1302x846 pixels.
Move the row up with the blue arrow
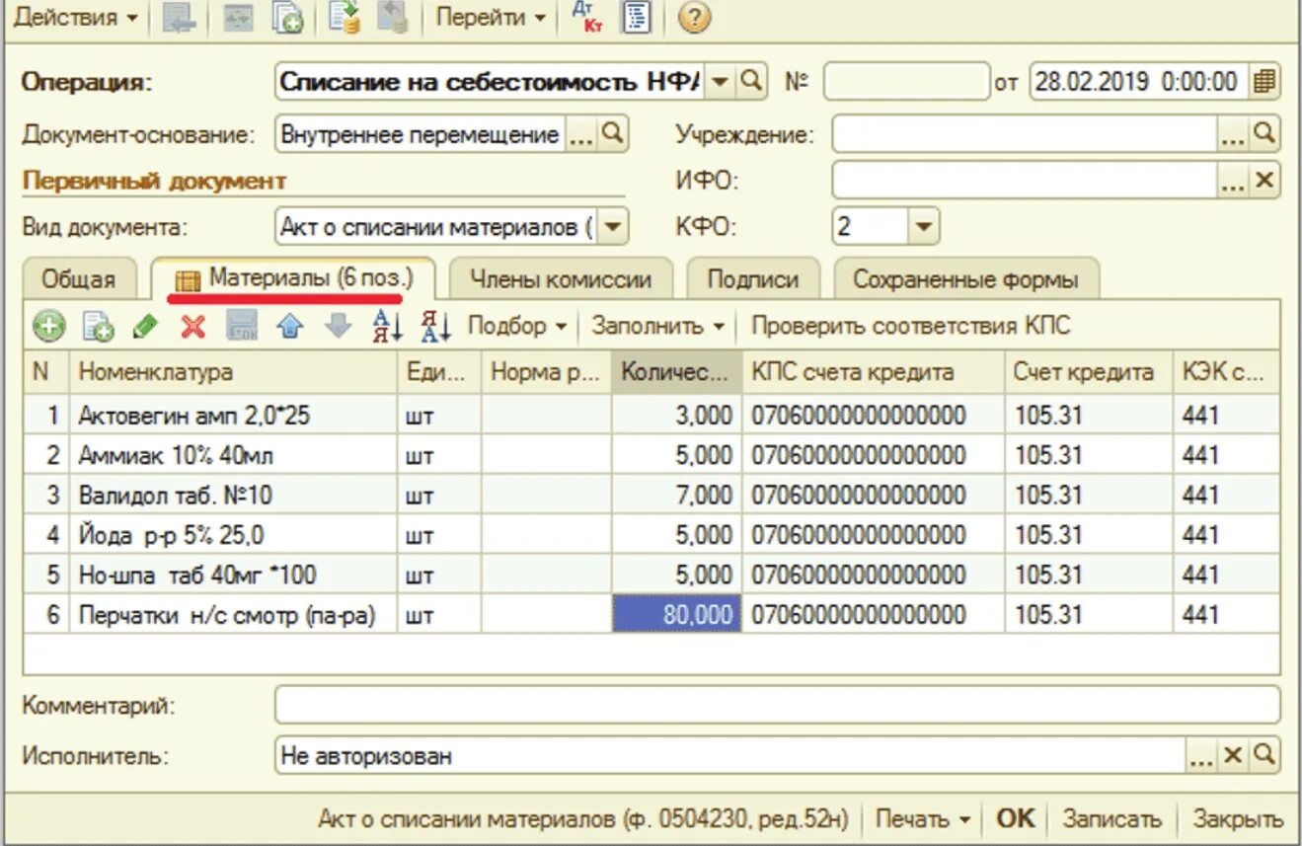tap(290, 326)
